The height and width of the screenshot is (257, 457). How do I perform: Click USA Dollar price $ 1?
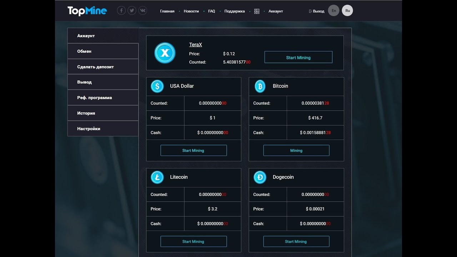click(212, 118)
